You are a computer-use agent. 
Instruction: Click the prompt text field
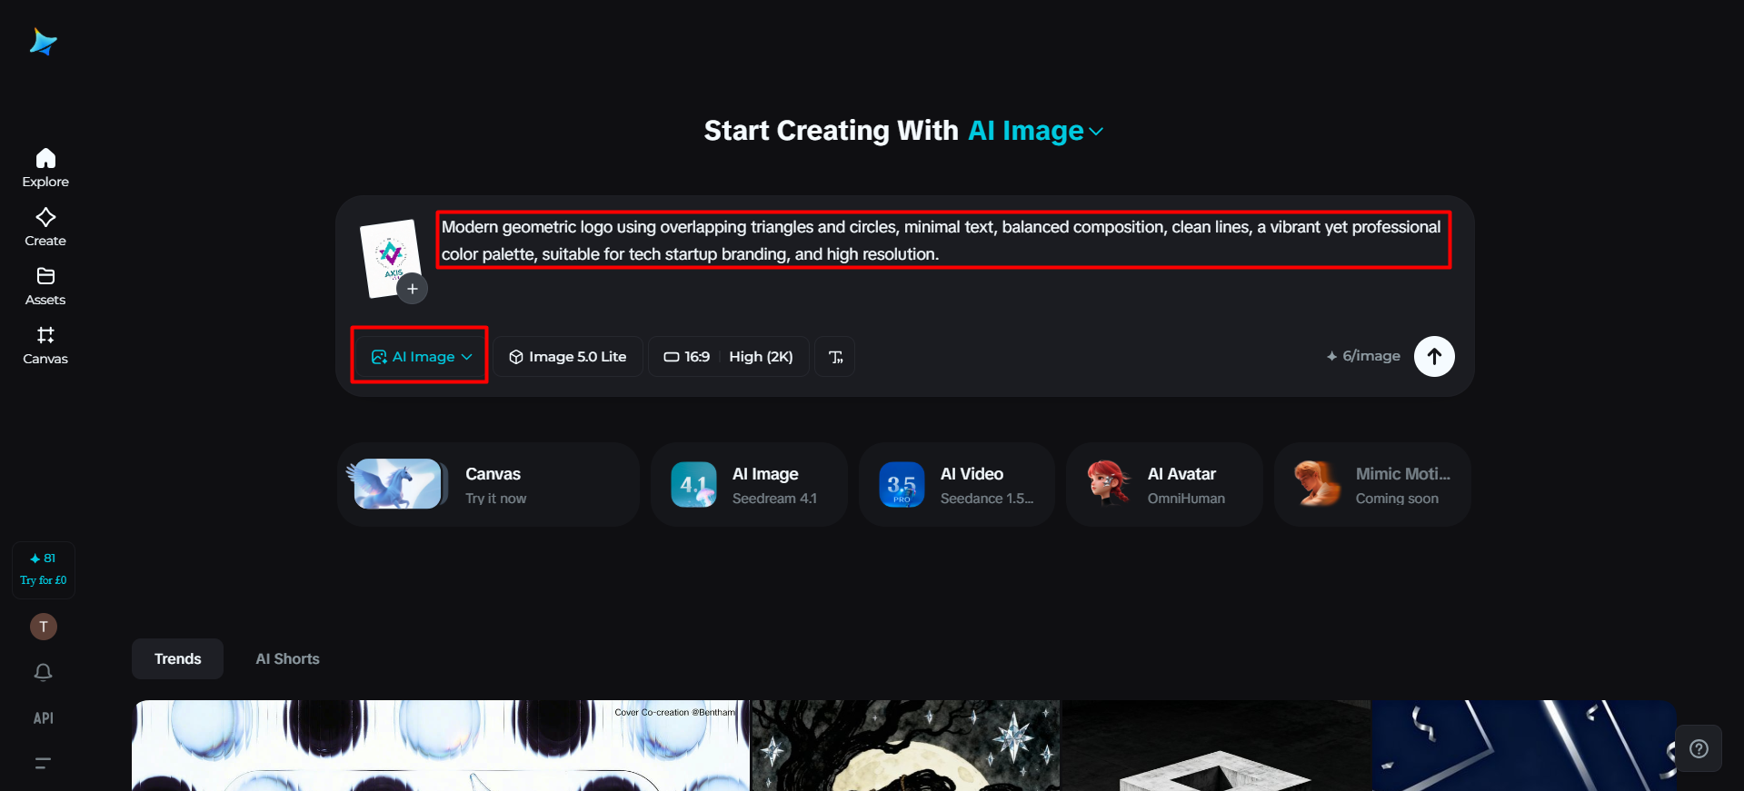click(x=943, y=240)
